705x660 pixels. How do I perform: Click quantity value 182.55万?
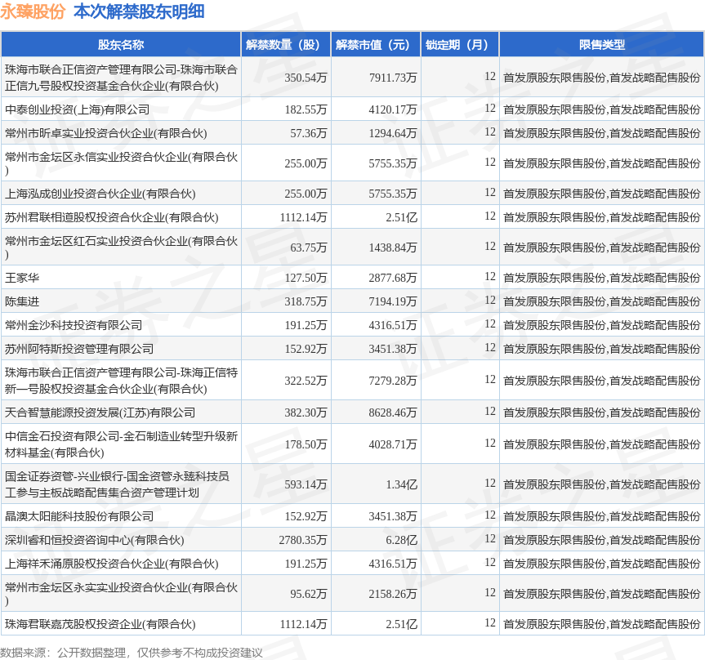pos(306,109)
